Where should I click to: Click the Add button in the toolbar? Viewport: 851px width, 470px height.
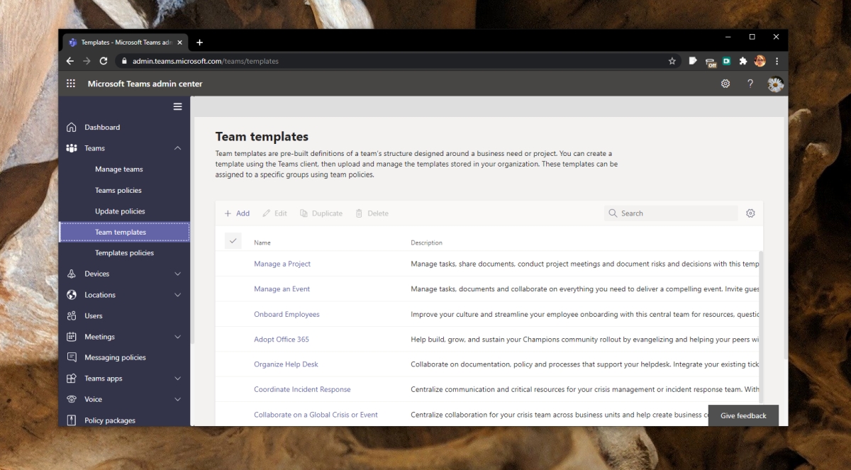(x=237, y=213)
